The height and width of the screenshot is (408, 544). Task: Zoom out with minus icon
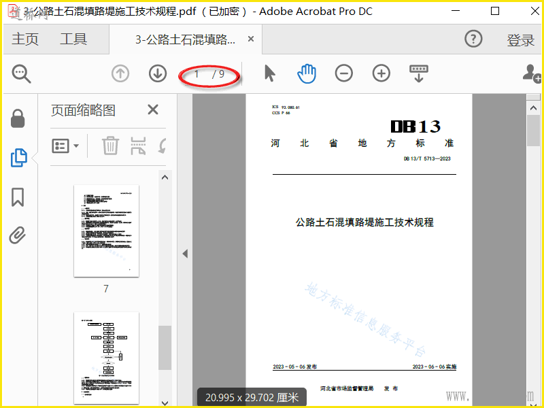pyautogui.click(x=344, y=73)
